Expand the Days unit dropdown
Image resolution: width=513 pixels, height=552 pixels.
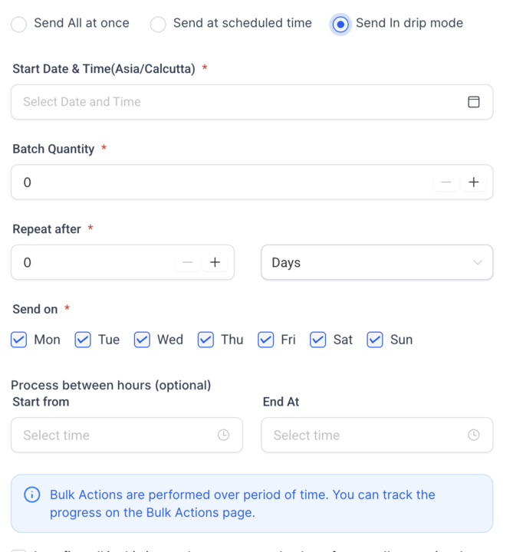377,262
